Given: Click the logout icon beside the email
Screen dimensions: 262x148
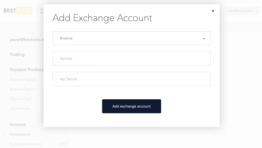Looking at the screenshot, I should click(x=257, y=11).
